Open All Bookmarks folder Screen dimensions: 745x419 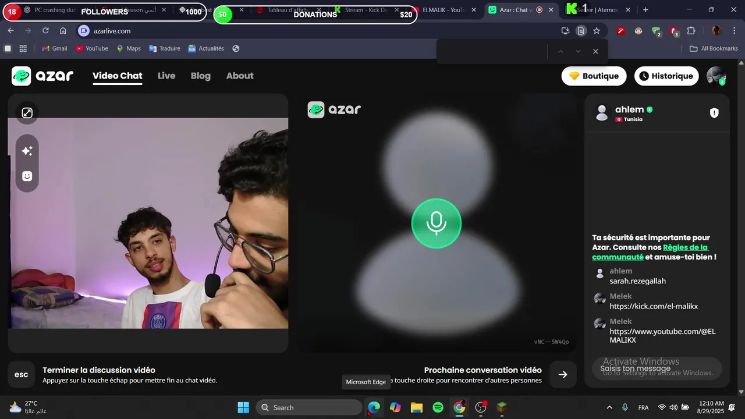714,48
